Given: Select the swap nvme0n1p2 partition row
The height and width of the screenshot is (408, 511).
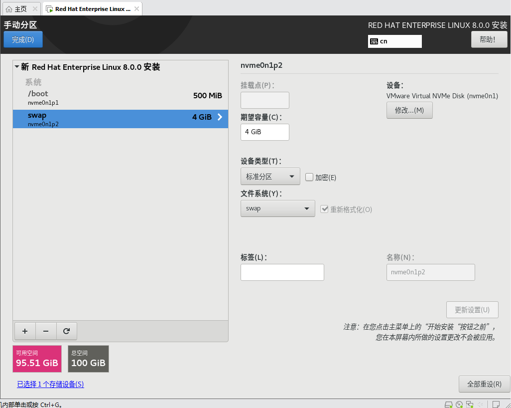Looking at the screenshot, I should coord(121,119).
